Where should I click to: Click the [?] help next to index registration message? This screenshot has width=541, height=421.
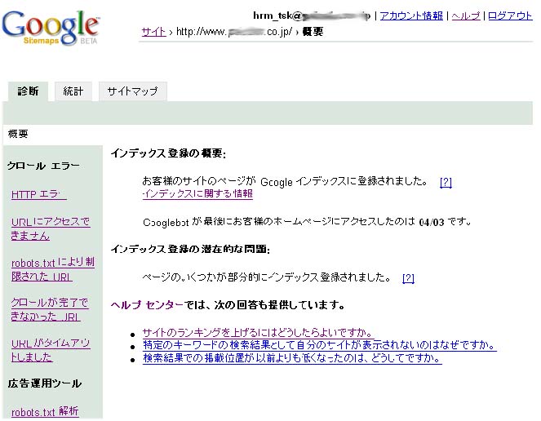[x=446, y=182]
